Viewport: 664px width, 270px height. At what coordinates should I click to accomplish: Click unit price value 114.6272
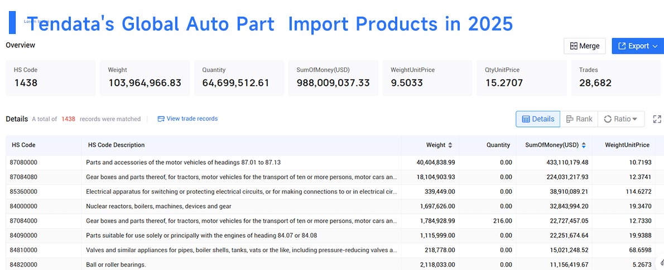point(639,192)
